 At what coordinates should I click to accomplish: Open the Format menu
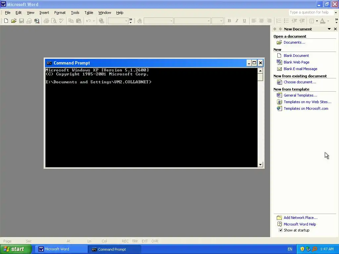pos(60,13)
